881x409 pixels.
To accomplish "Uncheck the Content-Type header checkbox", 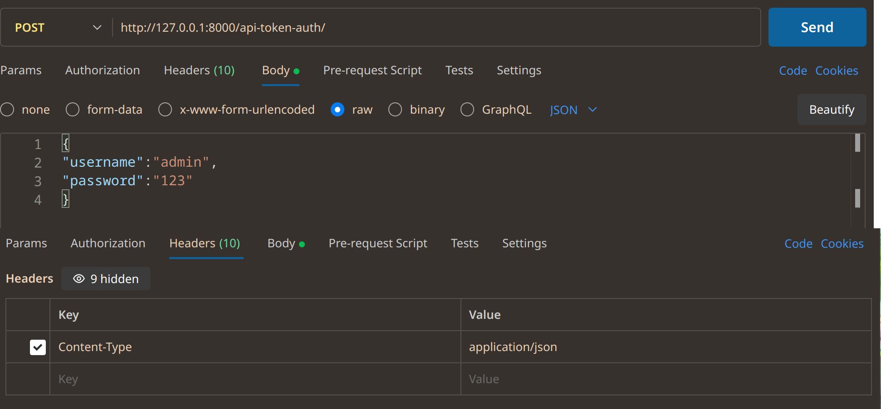I will 38,347.
